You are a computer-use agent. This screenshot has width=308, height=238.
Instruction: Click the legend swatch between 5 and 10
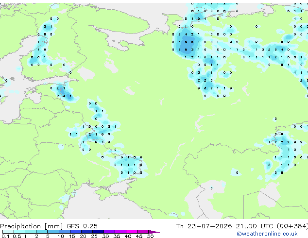53,232
